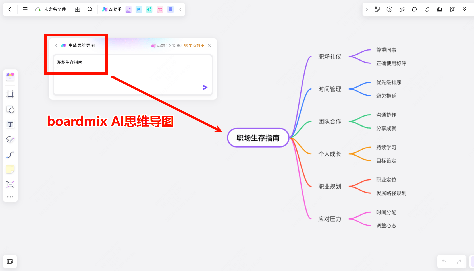The image size is (474, 271).
Task: Pick the Sticky note tool
Action: pyautogui.click(x=10, y=169)
